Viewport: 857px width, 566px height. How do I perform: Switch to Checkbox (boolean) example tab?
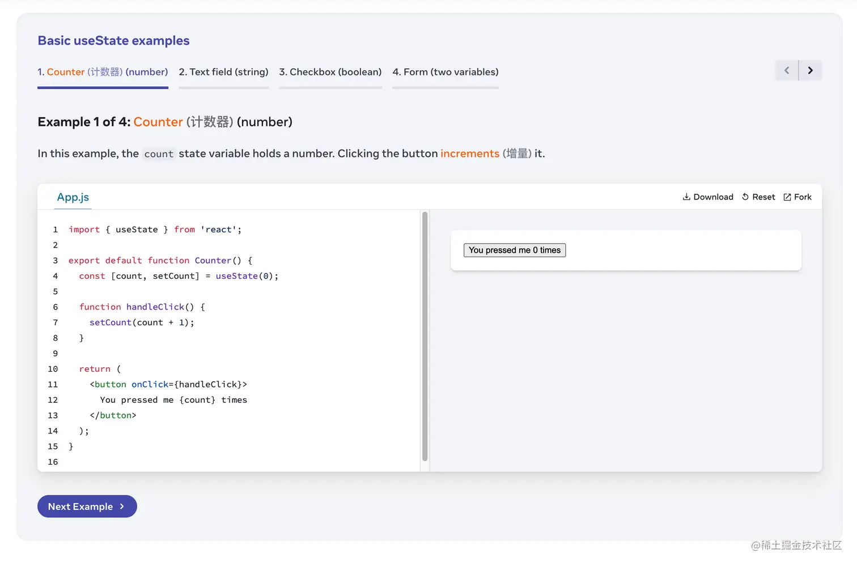(330, 72)
